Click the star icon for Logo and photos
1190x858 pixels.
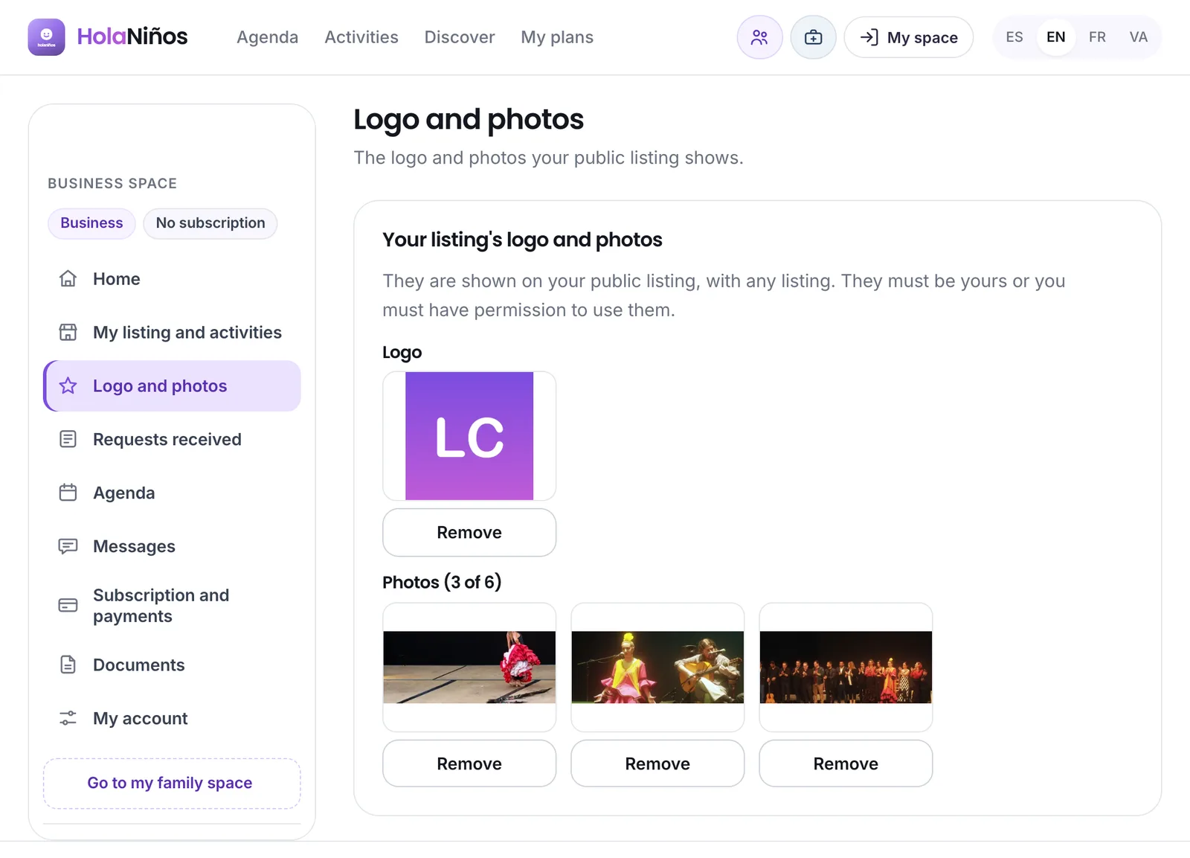pyautogui.click(x=68, y=386)
